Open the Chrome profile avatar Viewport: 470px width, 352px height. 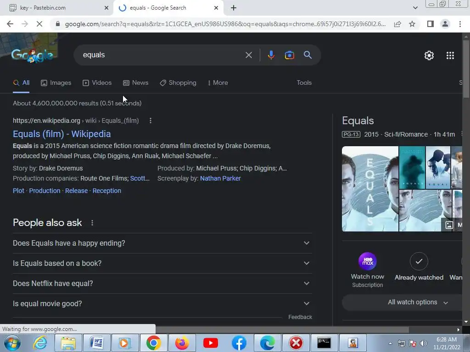click(445, 24)
